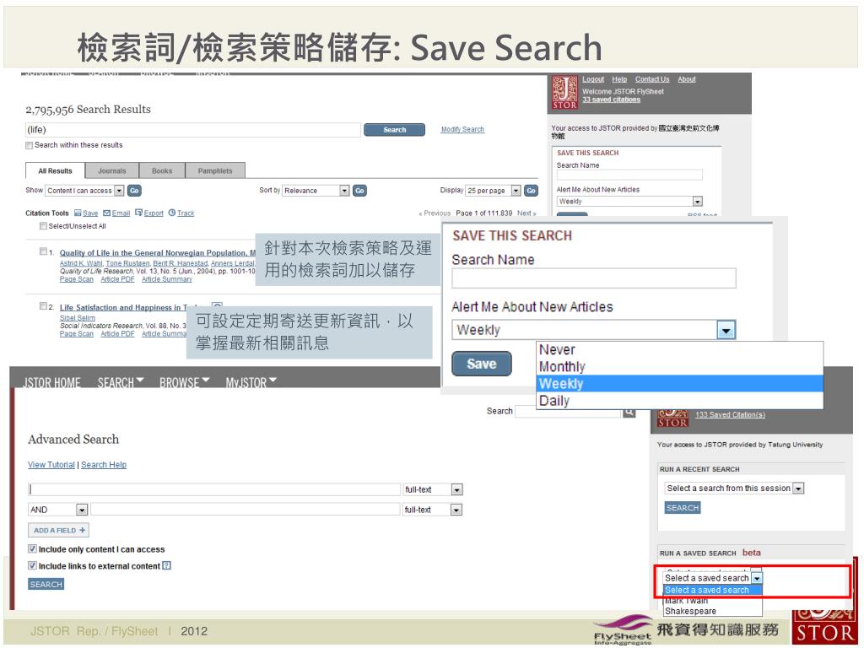Image resolution: width=864 pixels, height=648 pixels.
Task: Open Page Scan link for result 2
Action: [77, 334]
